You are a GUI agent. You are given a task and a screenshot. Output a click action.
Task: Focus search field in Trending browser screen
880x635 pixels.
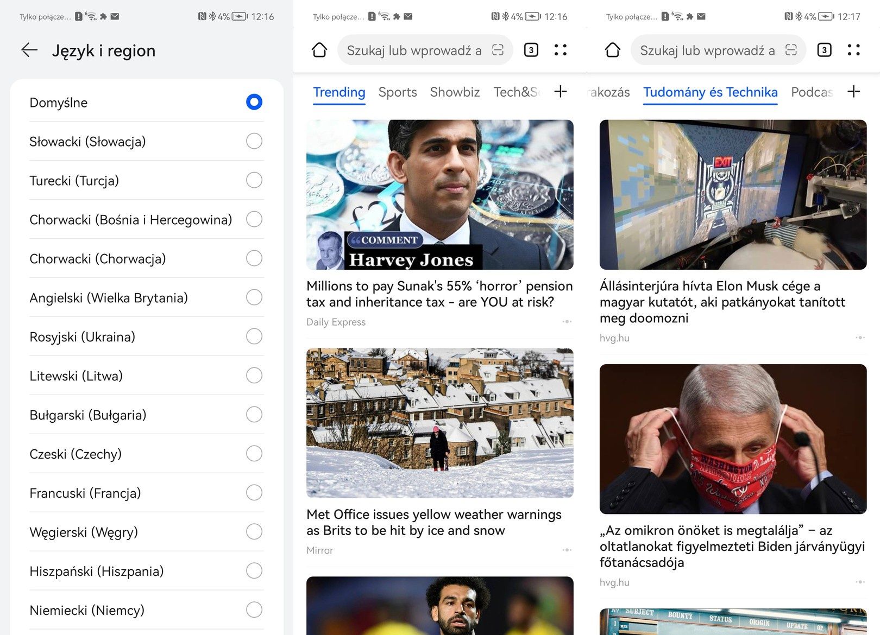click(425, 50)
